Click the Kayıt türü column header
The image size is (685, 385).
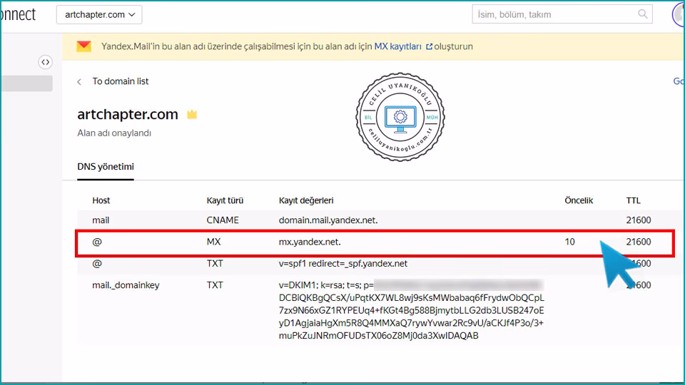225,200
